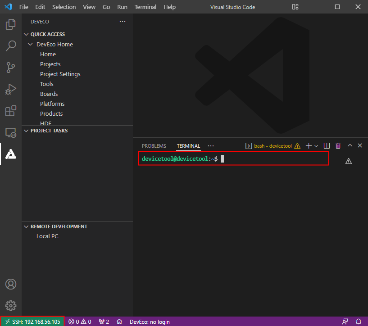Open the terminal panel overflow tabs menu
Viewport: 368px width, 326px height.
211,146
